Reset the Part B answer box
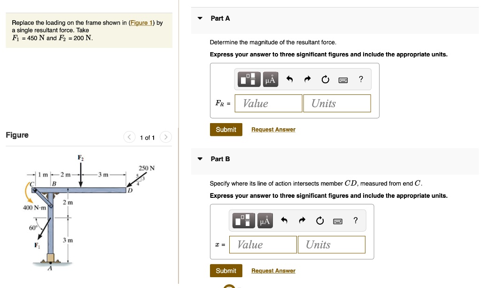 [x=320, y=220]
